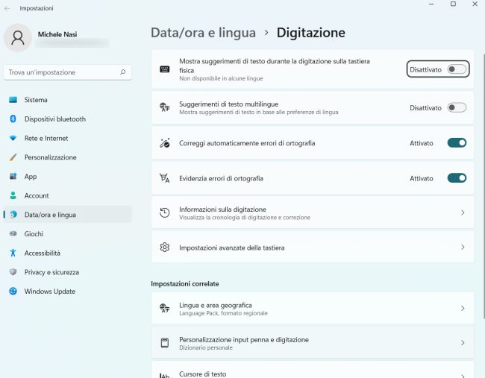Maximize the Impostazioni window
The image size is (485, 378).
click(453, 4)
